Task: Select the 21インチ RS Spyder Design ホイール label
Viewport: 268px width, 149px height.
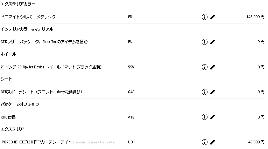Action: tap(51, 67)
